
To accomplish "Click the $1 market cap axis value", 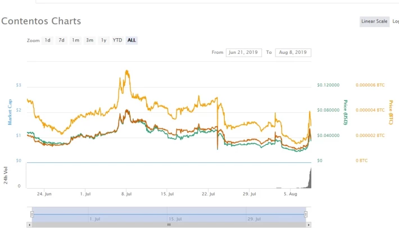I will click(19, 135).
